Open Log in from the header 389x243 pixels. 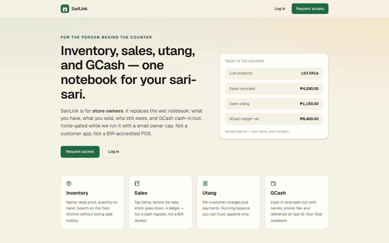tap(280, 9)
